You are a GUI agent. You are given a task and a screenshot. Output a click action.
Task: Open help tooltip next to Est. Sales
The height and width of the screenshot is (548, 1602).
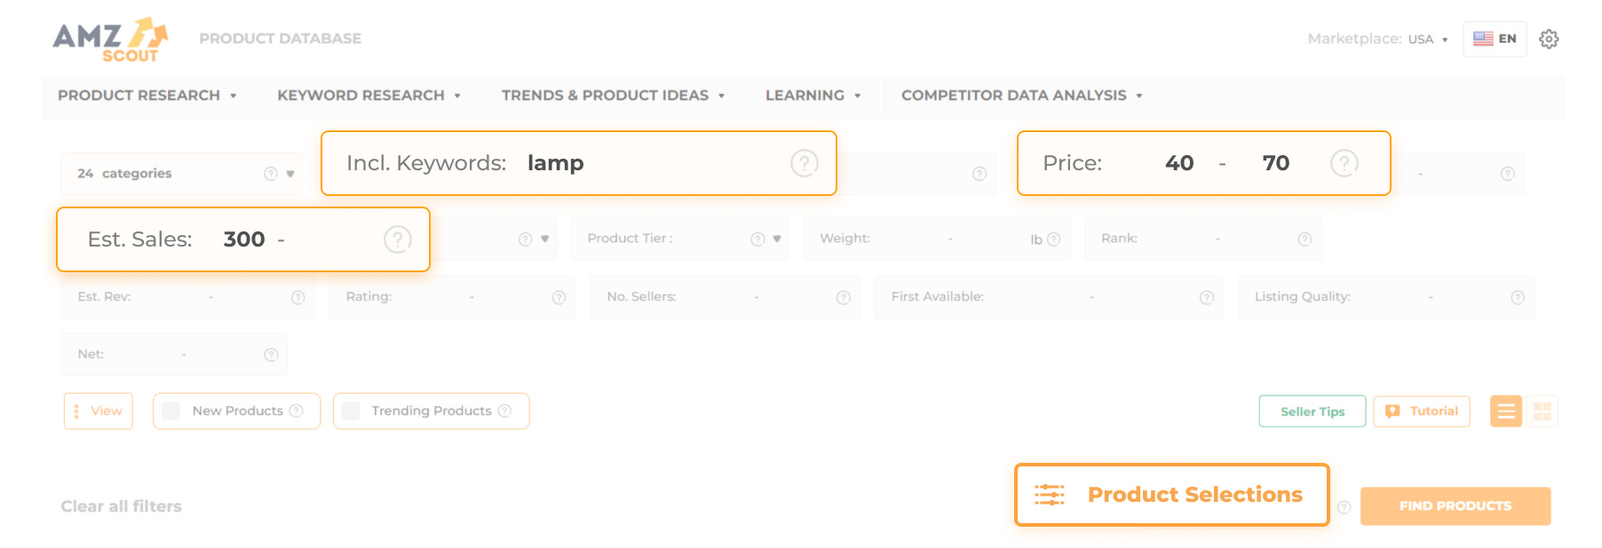point(398,239)
